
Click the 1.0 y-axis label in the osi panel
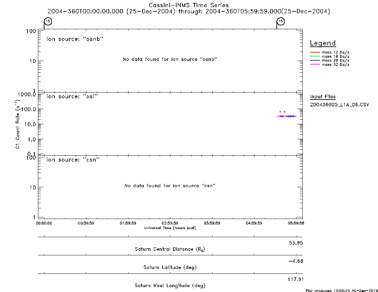(31, 140)
